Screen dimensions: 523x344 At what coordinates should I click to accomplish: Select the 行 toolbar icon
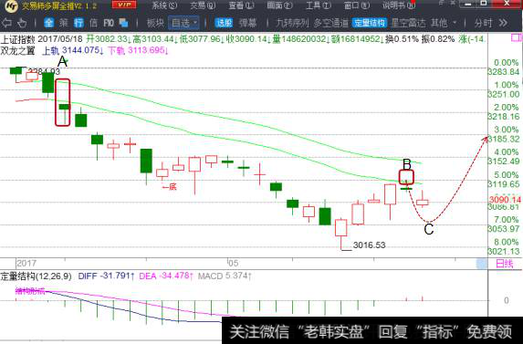[x=78, y=23]
